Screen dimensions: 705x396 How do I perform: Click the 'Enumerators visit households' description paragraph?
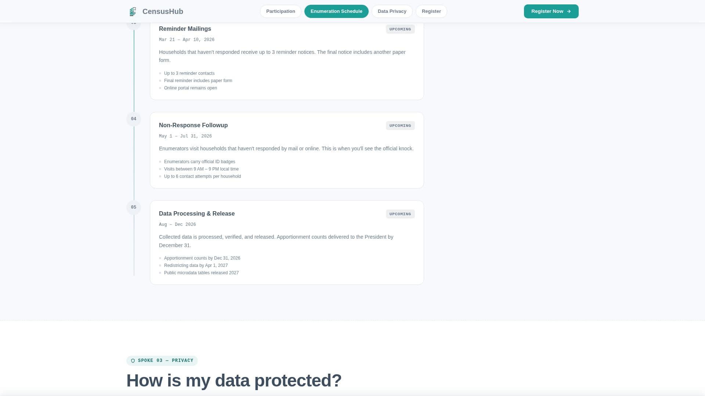coord(286,149)
